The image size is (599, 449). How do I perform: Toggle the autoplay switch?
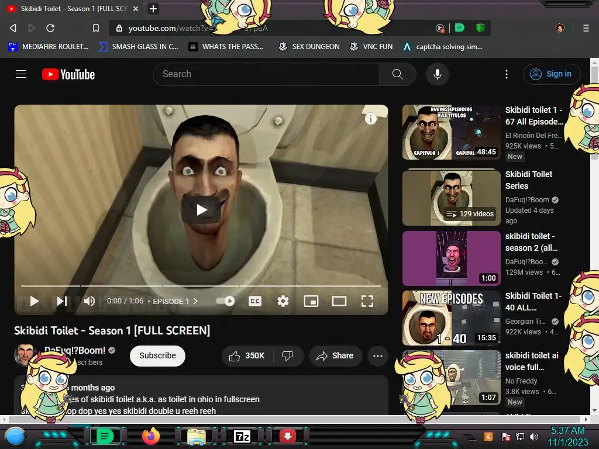coord(225,301)
